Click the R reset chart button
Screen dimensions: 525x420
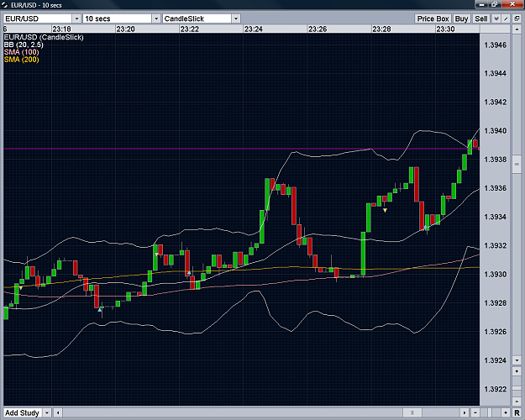pyautogui.click(x=517, y=412)
